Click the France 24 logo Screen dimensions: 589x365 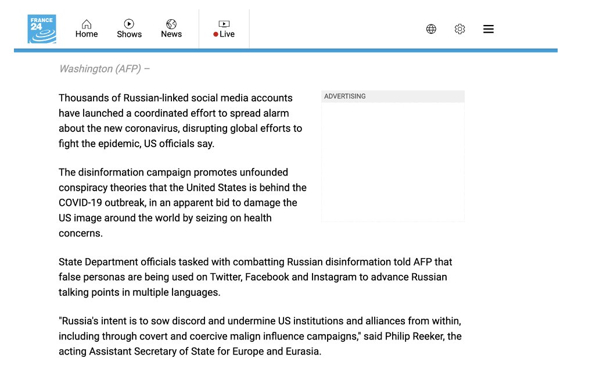pyautogui.click(x=42, y=29)
